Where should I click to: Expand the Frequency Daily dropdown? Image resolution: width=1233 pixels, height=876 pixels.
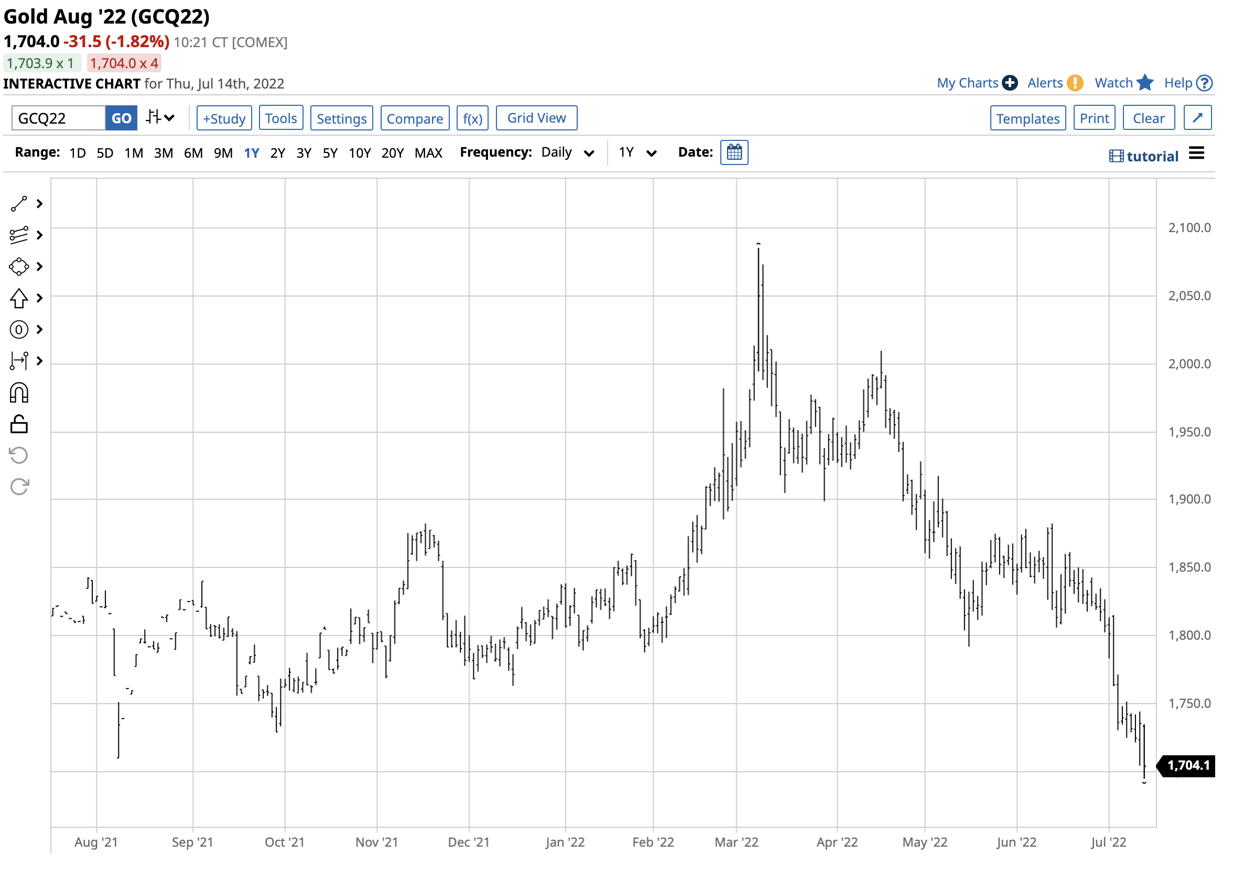pos(568,152)
